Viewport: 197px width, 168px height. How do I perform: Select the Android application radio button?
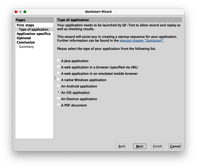click(58, 86)
